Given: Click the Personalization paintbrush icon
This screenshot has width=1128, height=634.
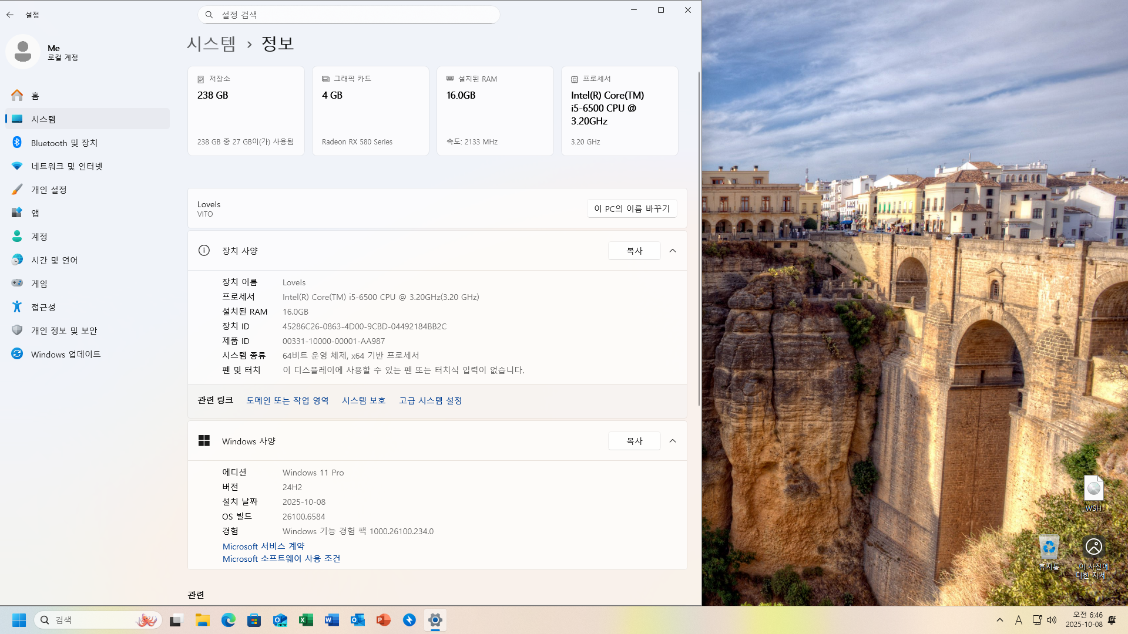Looking at the screenshot, I should (x=17, y=190).
